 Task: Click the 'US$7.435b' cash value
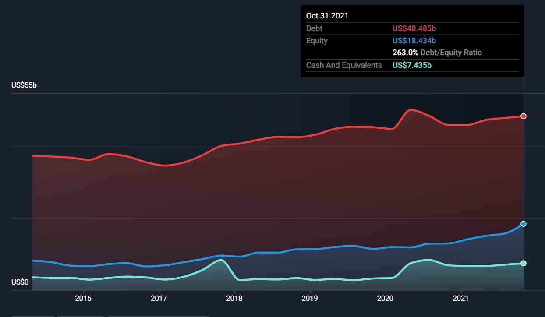pos(412,65)
